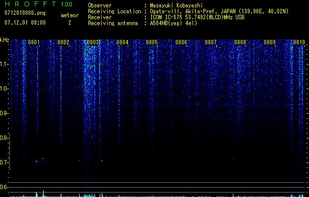The width and height of the screenshot is (309, 197).
Task: Click the HROFFT 1.0.0 title text
Action: [38, 4]
